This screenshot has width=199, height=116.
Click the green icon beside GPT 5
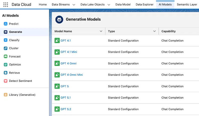pyautogui.click(x=57, y=86)
